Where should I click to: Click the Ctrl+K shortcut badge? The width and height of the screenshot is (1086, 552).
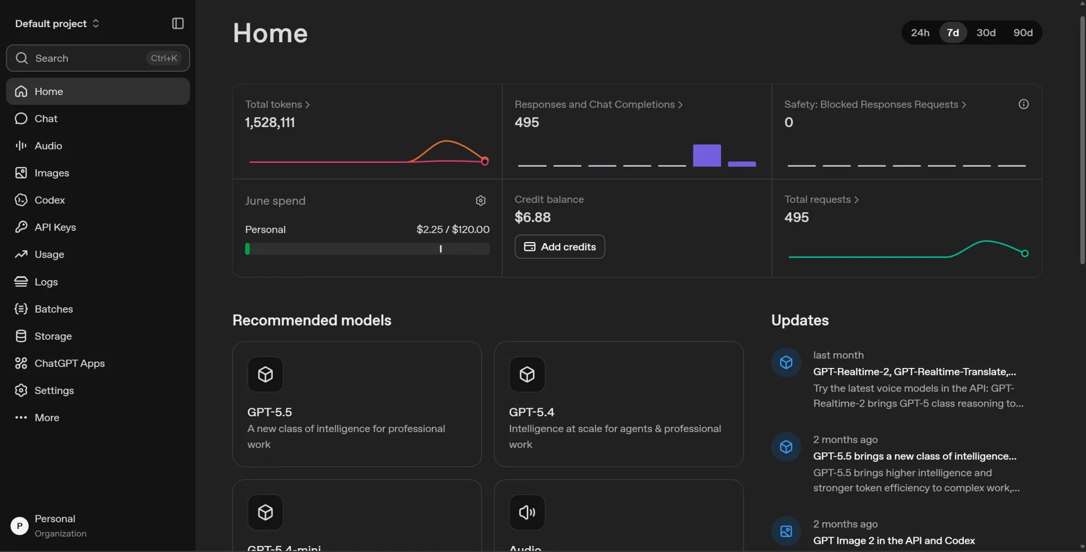pos(164,58)
